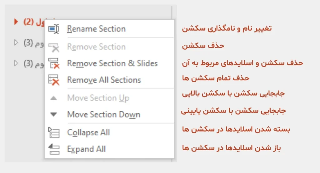The image size is (320, 173).
Task: Select Remove All Sections menu entry
Action: 104,80
